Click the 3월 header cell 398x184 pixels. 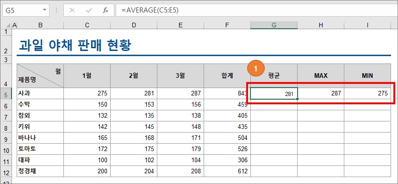[180, 76]
